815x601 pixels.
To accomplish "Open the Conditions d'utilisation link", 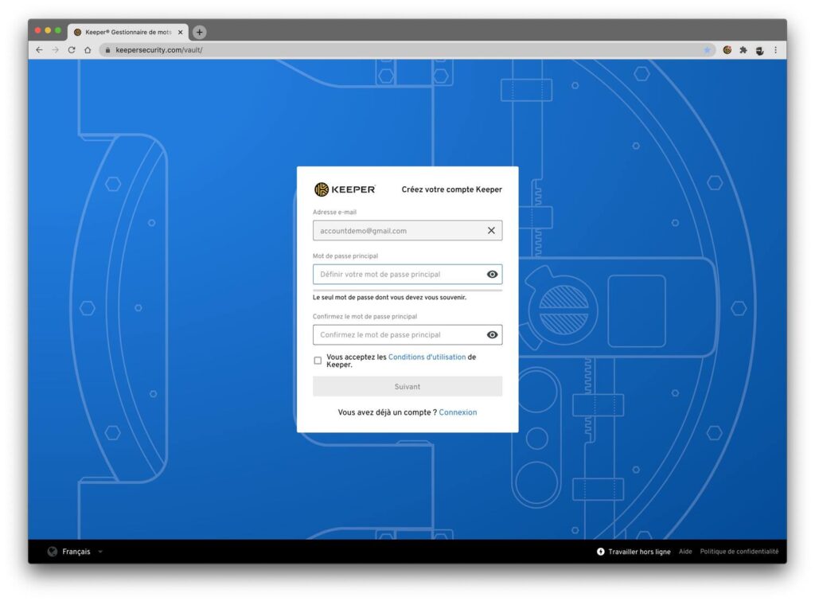I will tap(427, 357).
